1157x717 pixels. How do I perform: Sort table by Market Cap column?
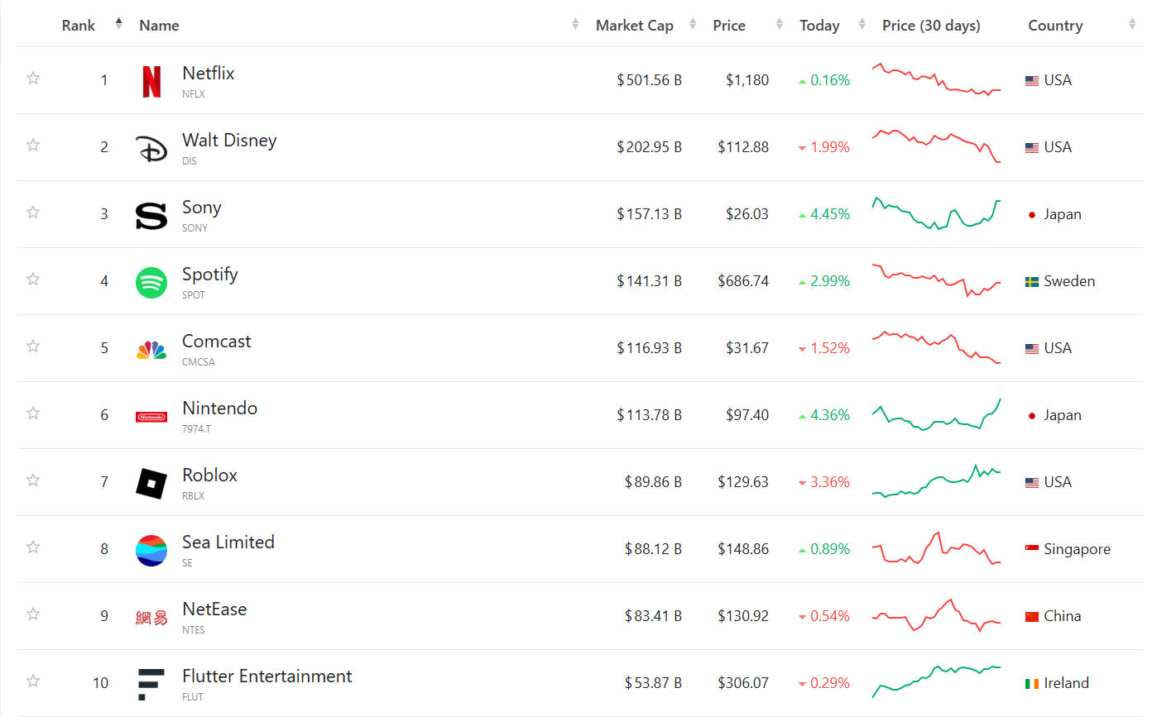click(635, 26)
